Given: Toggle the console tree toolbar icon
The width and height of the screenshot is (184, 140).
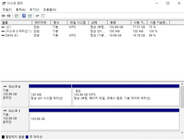Looking at the screenshot, I should coord(16,16).
